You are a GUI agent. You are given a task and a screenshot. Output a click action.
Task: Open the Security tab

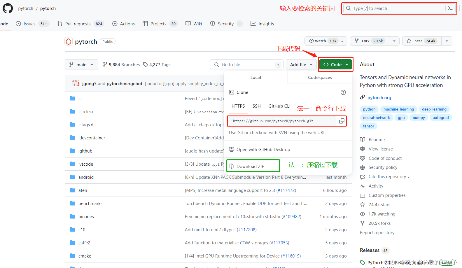226,24
